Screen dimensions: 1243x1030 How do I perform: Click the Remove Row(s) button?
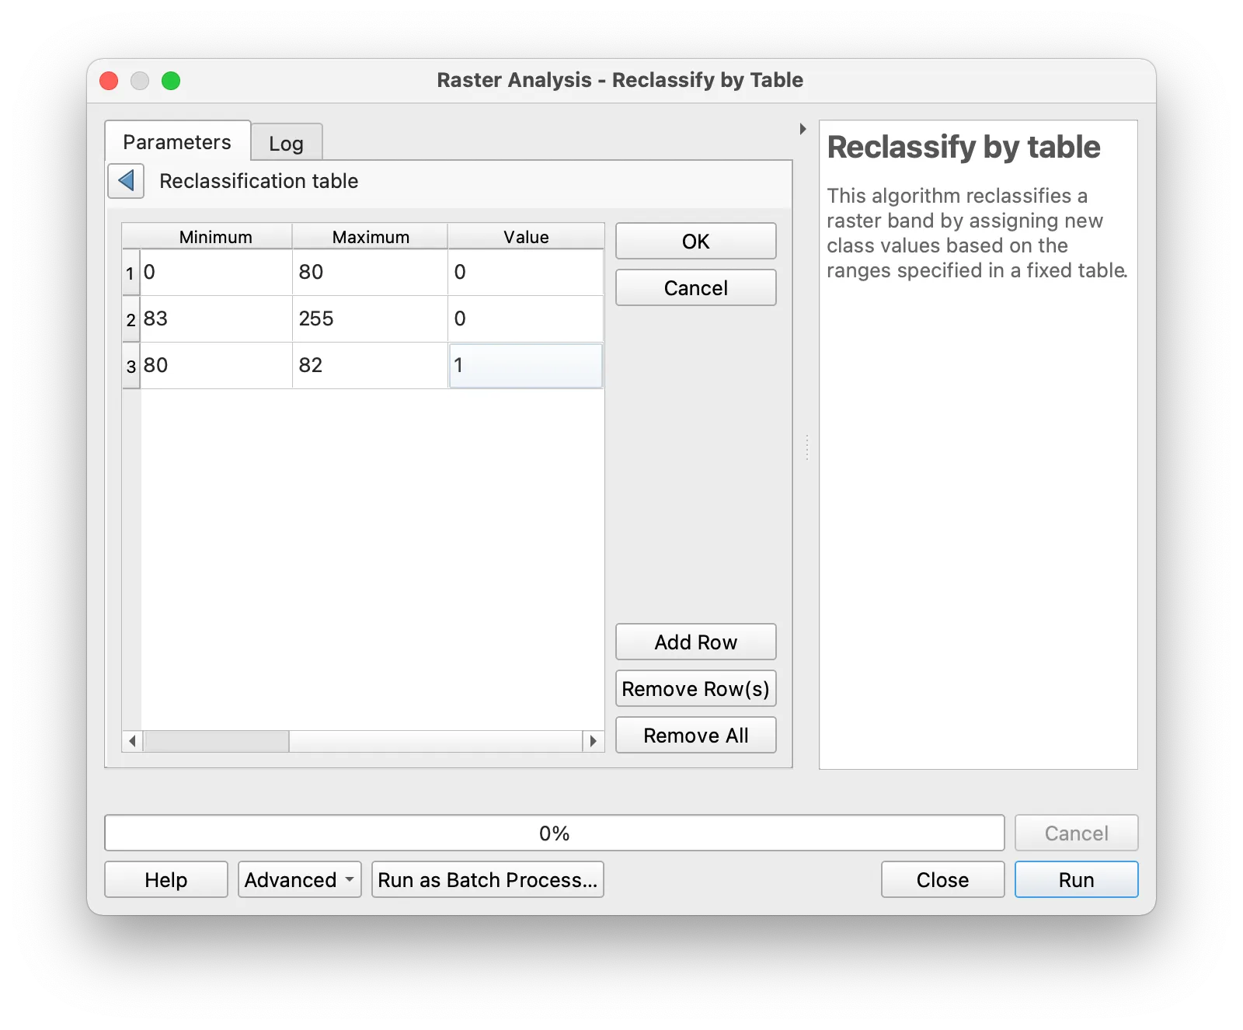695,689
